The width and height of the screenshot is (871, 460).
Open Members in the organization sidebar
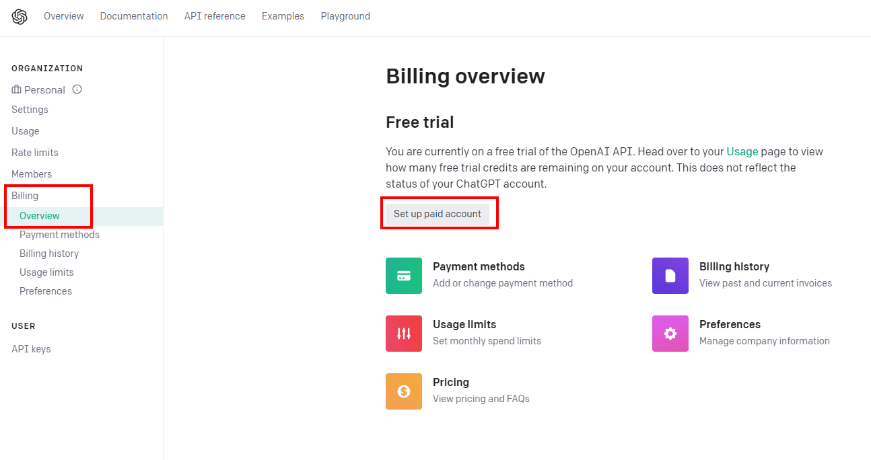(32, 174)
